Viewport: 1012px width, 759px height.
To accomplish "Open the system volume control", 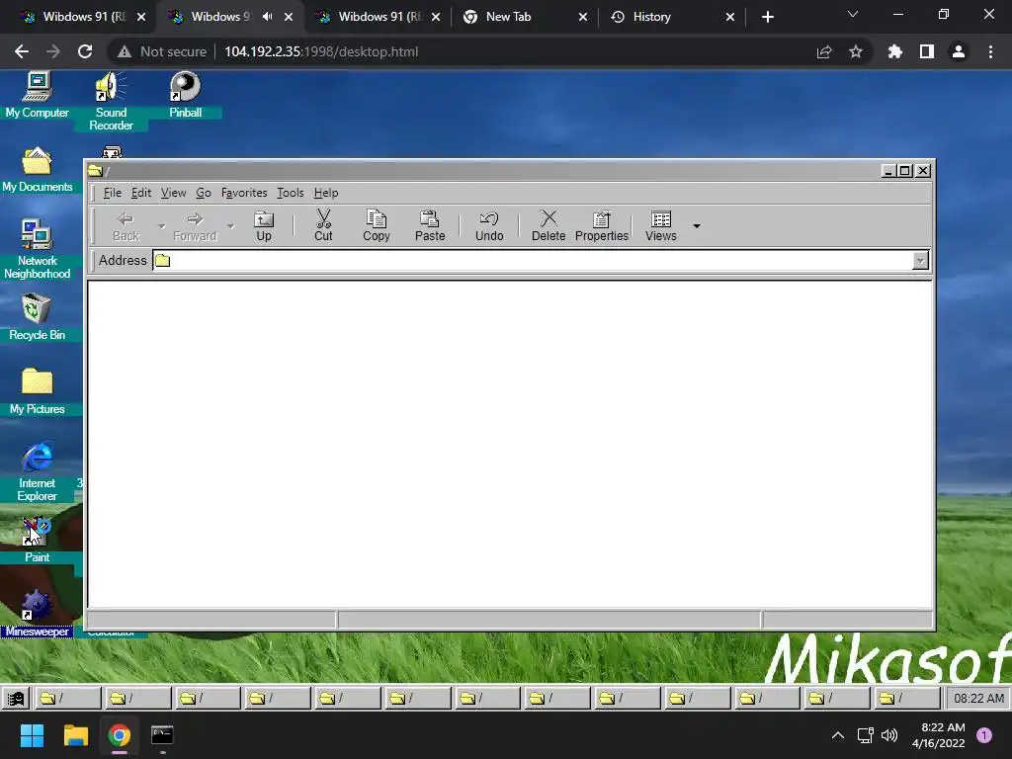I will pyautogui.click(x=889, y=735).
